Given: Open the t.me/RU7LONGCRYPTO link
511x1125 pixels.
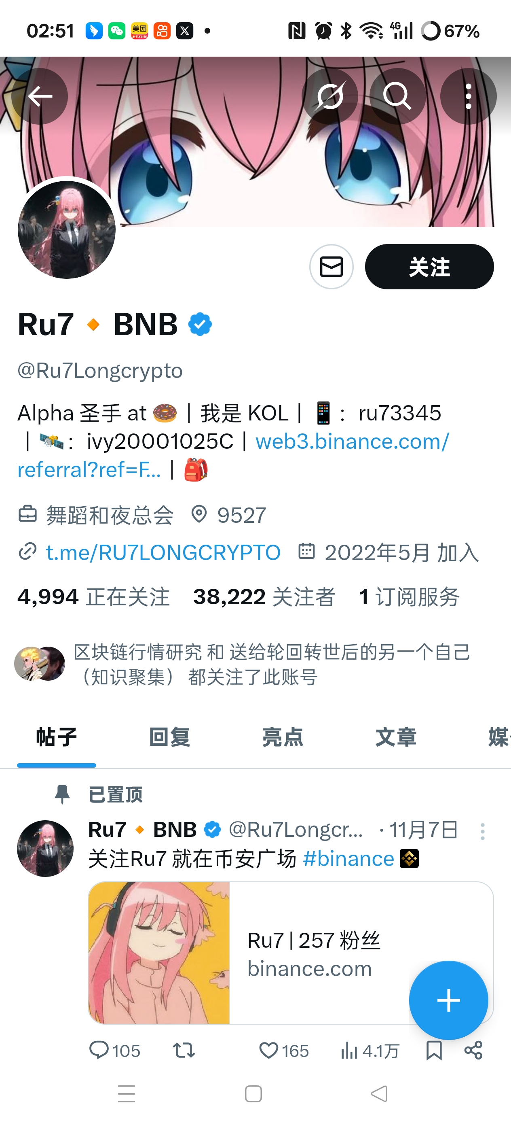Looking at the screenshot, I should point(163,552).
